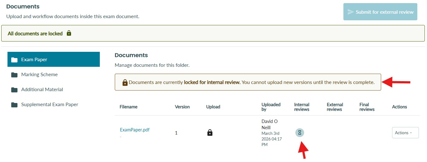This screenshot has height=162, width=427.
Task: Click the All documents are locked banner
Action: coord(213,33)
